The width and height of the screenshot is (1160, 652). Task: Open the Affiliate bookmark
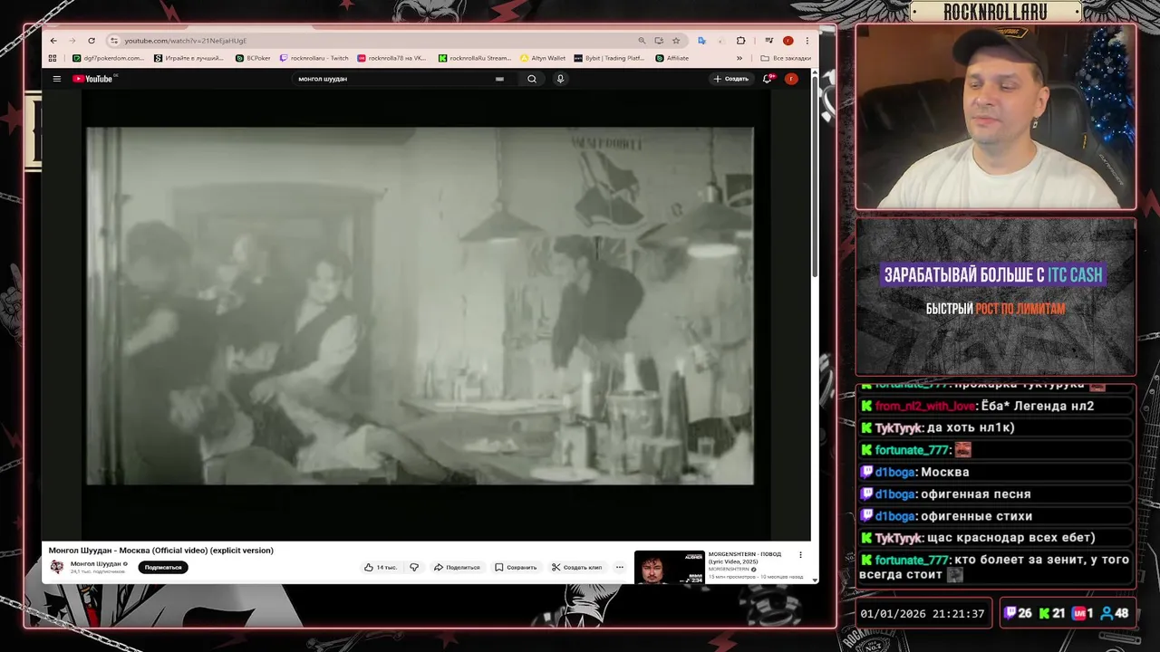click(672, 58)
